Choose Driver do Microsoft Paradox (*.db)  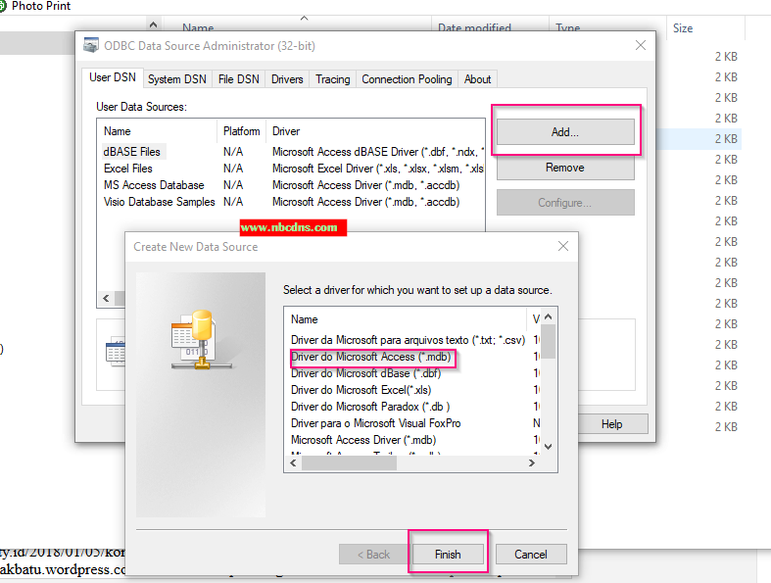370,407
